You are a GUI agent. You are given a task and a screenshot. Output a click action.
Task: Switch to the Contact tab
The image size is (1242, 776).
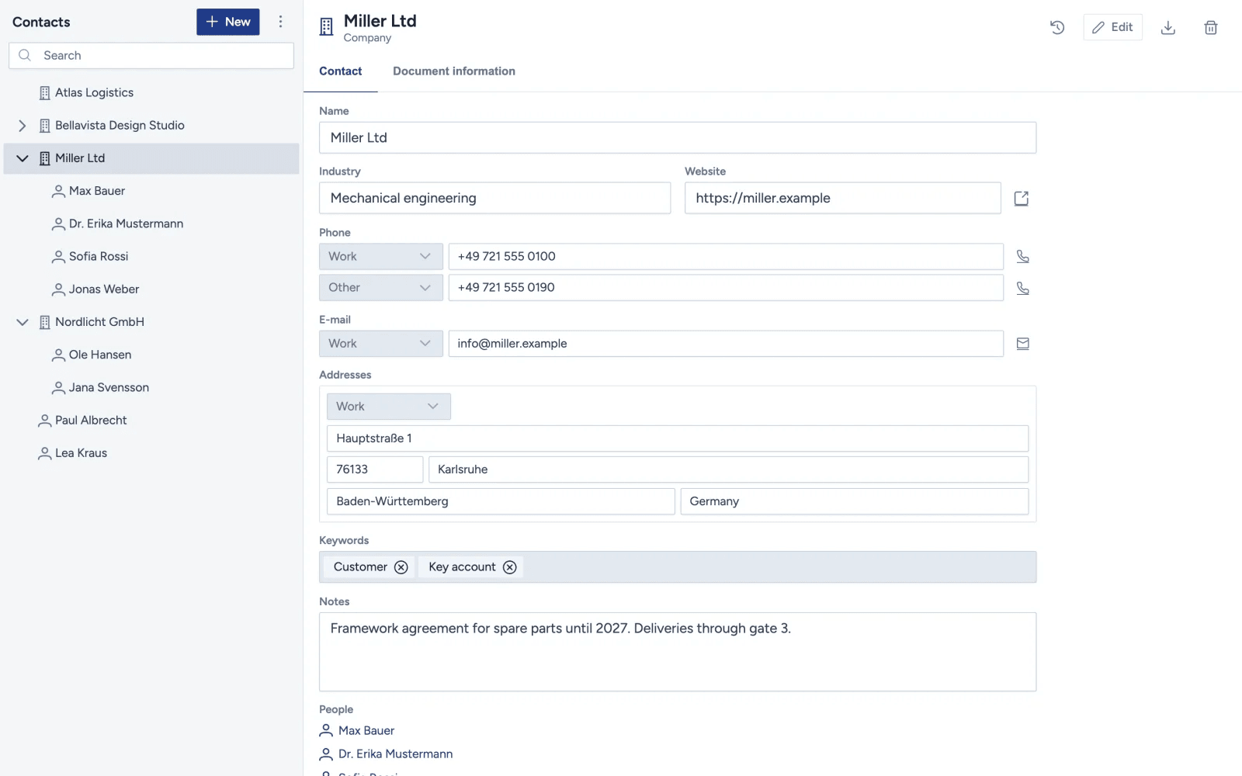[340, 71]
